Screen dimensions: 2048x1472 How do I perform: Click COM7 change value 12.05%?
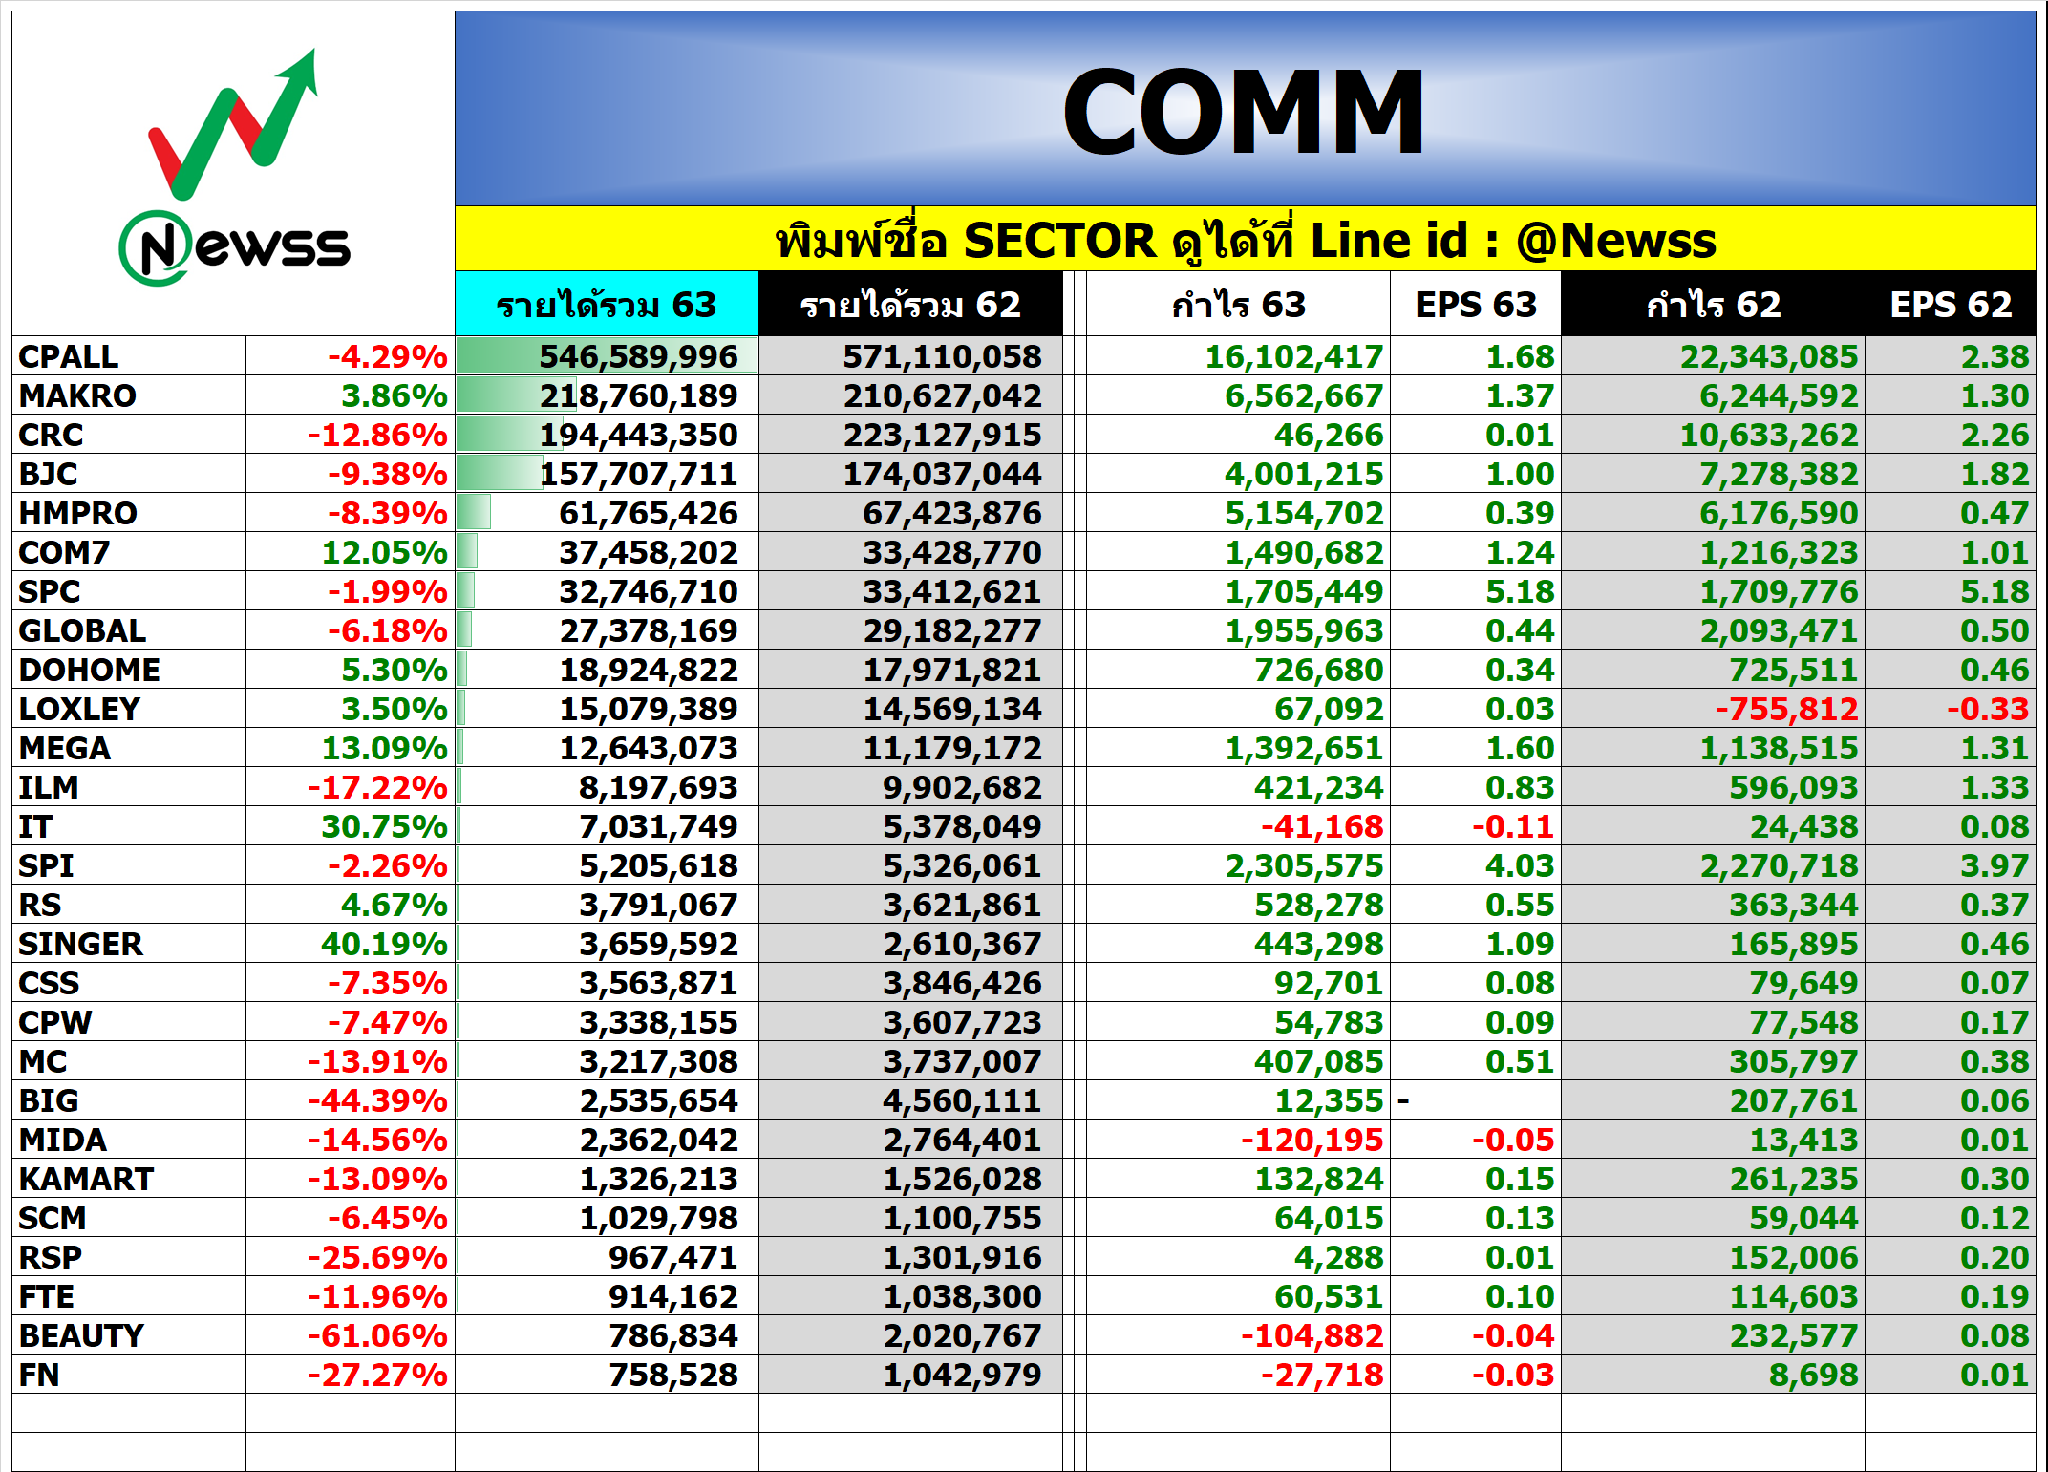coord(351,552)
